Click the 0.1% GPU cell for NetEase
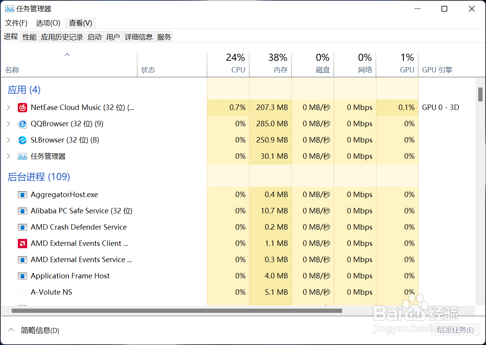Image resolution: width=486 pixels, height=345 pixels. 397,108
